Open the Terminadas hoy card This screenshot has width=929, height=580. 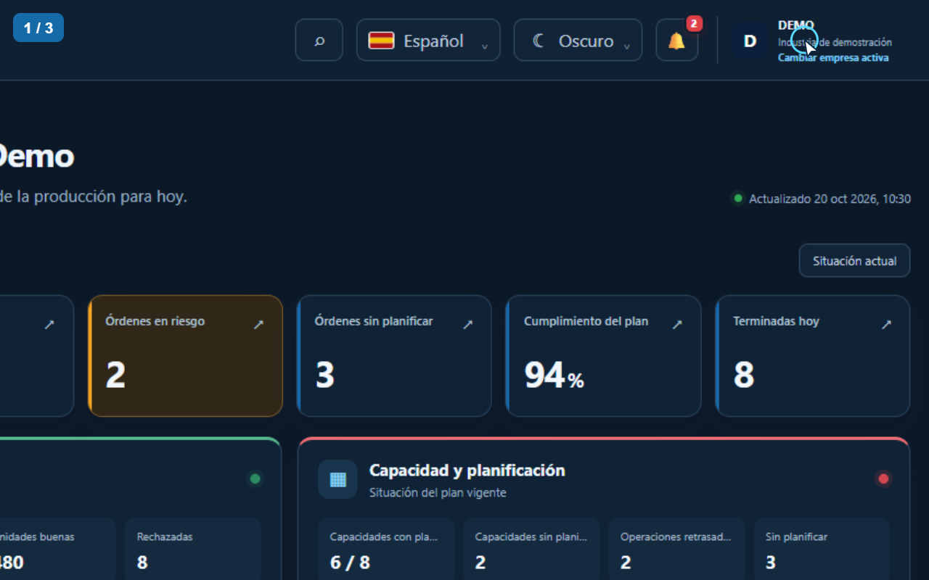[x=812, y=356]
